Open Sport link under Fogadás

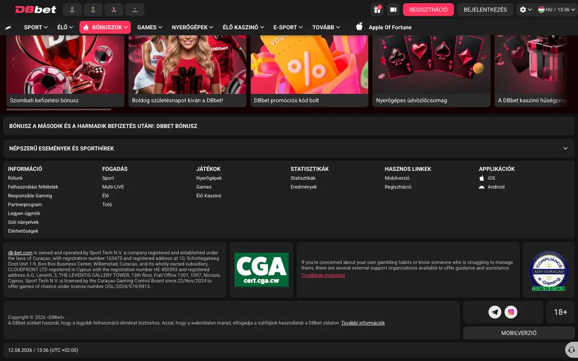click(x=108, y=178)
